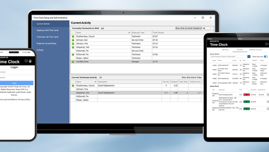Sort by Name column arrow in shift table
This screenshot has width=269, height=152.
[129, 32]
